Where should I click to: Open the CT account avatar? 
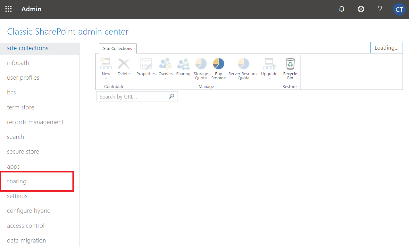(399, 9)
